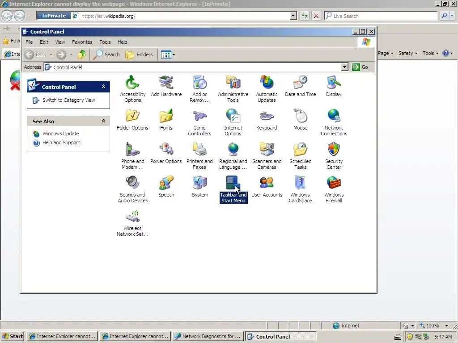Open Power Options icon
The image size is (458, 343).
coord(166,153)
